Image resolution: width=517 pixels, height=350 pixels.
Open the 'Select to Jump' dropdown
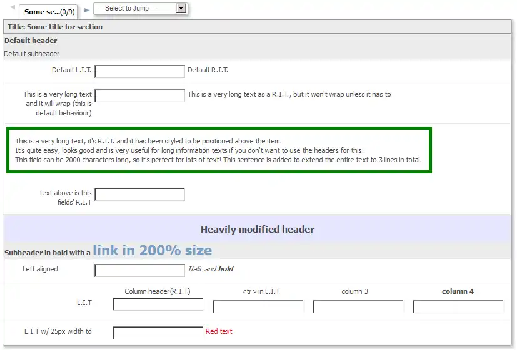pyautogui.click(x=140, y=9)
